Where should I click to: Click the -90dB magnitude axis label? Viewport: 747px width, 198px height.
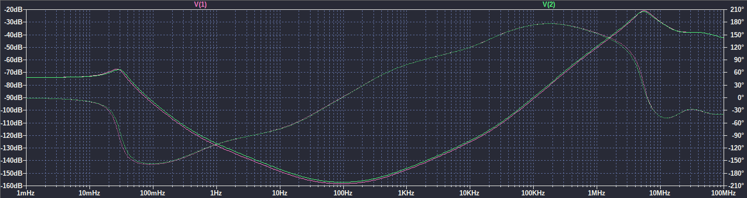[14, 98]
